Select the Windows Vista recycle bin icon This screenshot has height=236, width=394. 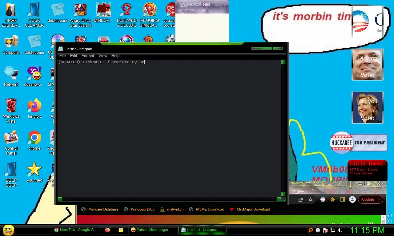11,111
